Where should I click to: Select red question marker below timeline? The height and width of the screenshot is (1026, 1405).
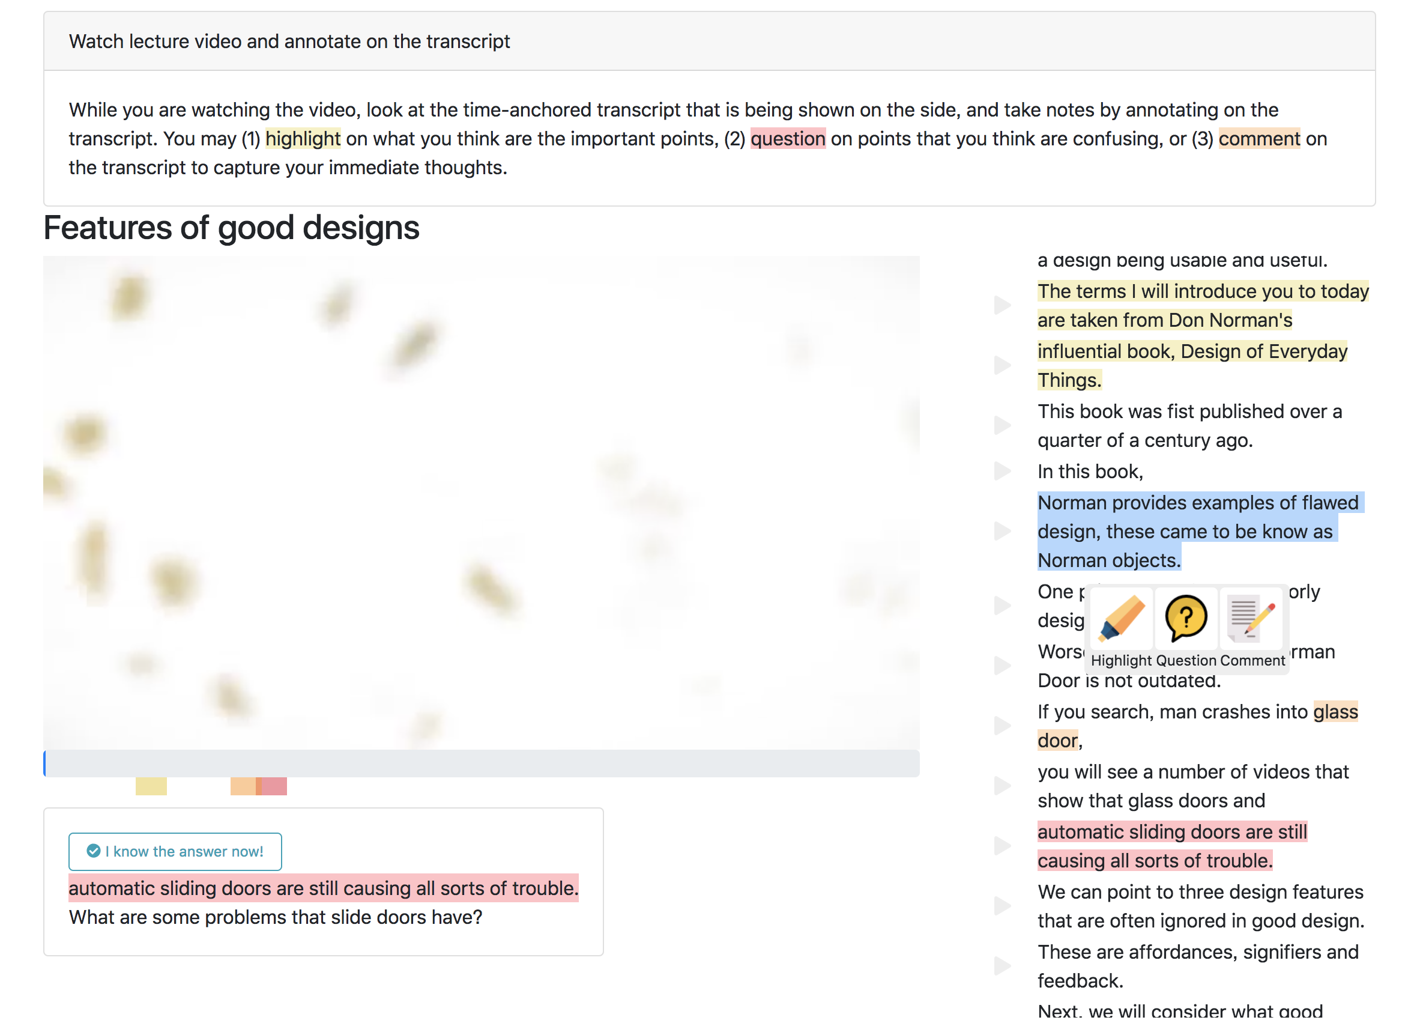click(x=273, y=786)
